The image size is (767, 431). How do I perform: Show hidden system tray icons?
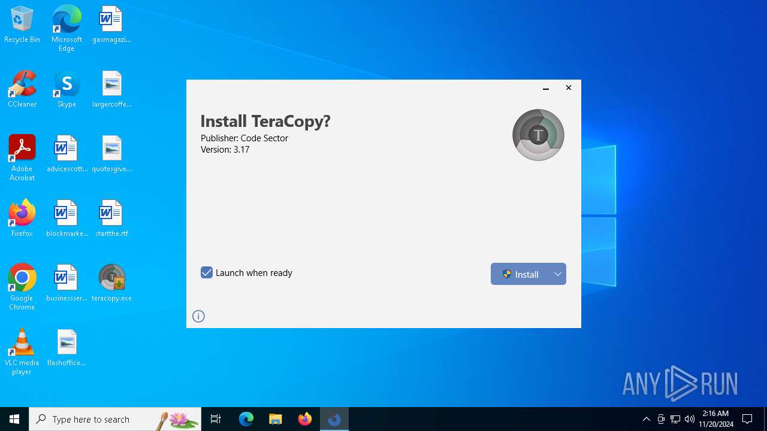[646, 419]
